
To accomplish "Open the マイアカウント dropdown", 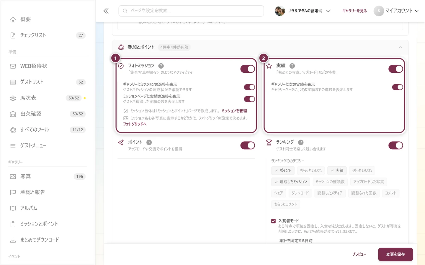I will tap(396, 11).
